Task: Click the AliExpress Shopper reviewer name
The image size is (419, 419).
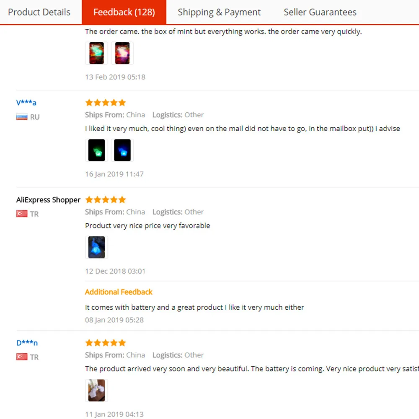Action: point(48,200)
